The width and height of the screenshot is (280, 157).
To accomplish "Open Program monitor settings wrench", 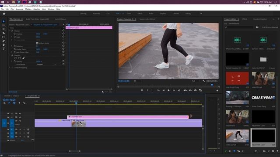I will (x=204, y=81).
